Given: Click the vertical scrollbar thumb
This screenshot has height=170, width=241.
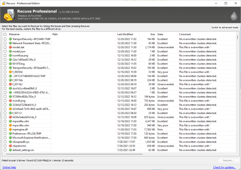Looking at the screenshot, I should tap(238, 37).
